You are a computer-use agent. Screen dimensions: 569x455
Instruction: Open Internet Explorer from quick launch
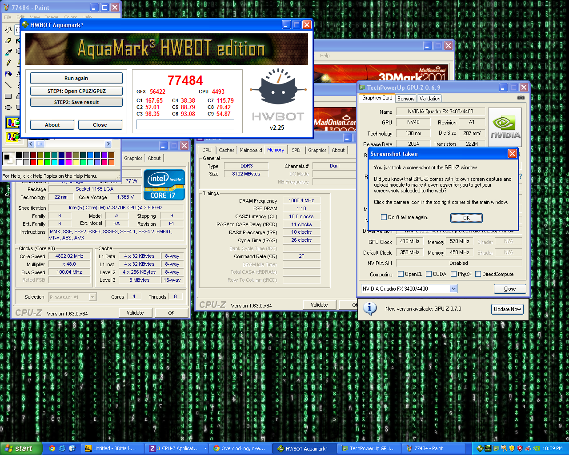[x=62, y=448]
